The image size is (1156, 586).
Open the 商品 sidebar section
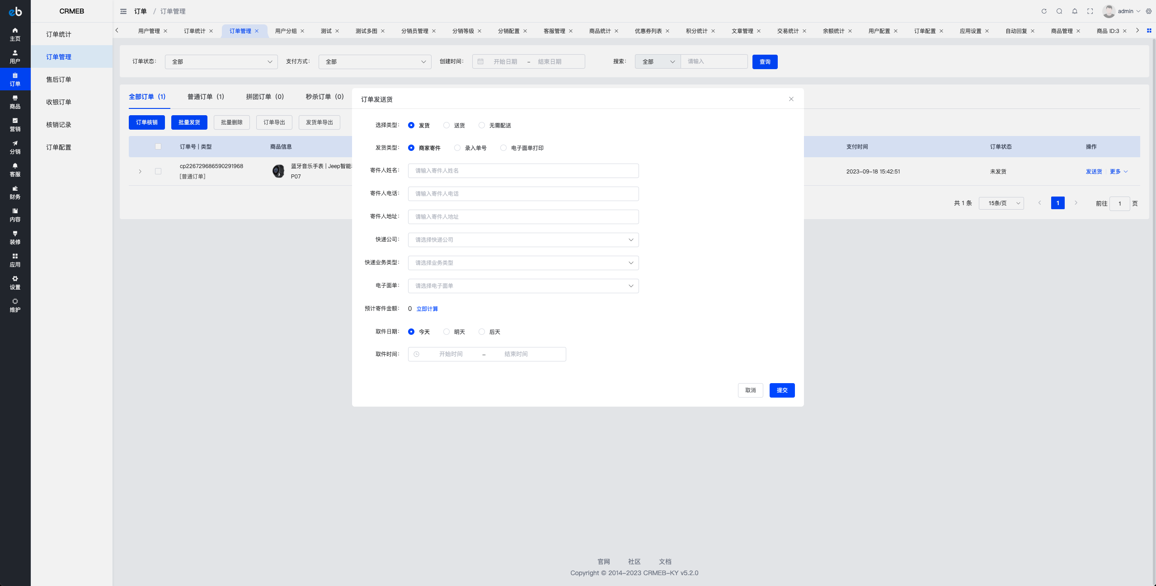point(15,102)
